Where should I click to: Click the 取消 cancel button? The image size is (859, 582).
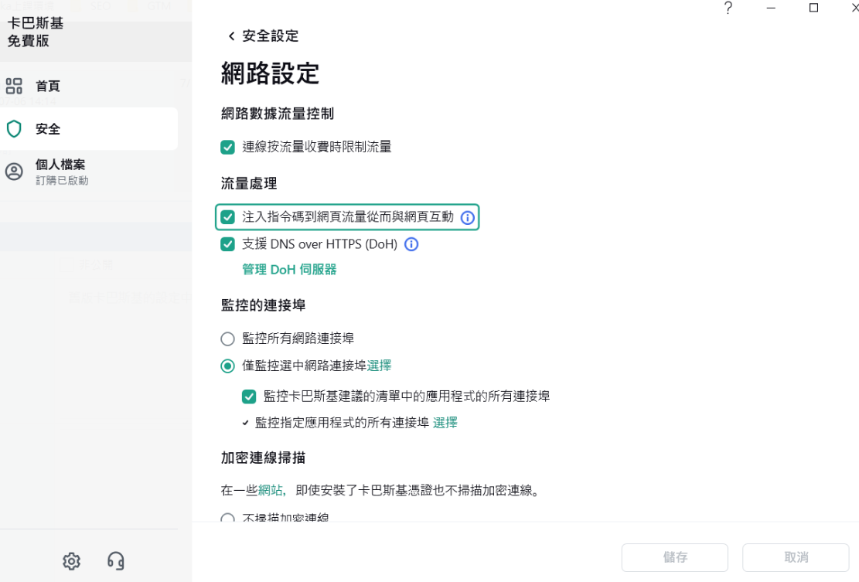[x=796, y=557]
